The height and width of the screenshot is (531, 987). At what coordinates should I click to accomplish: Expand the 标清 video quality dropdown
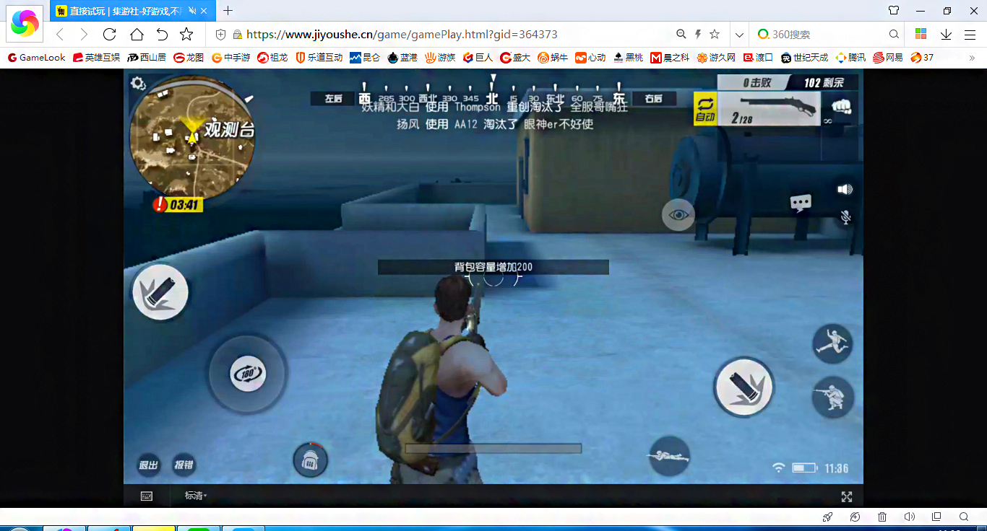(196, 496)
